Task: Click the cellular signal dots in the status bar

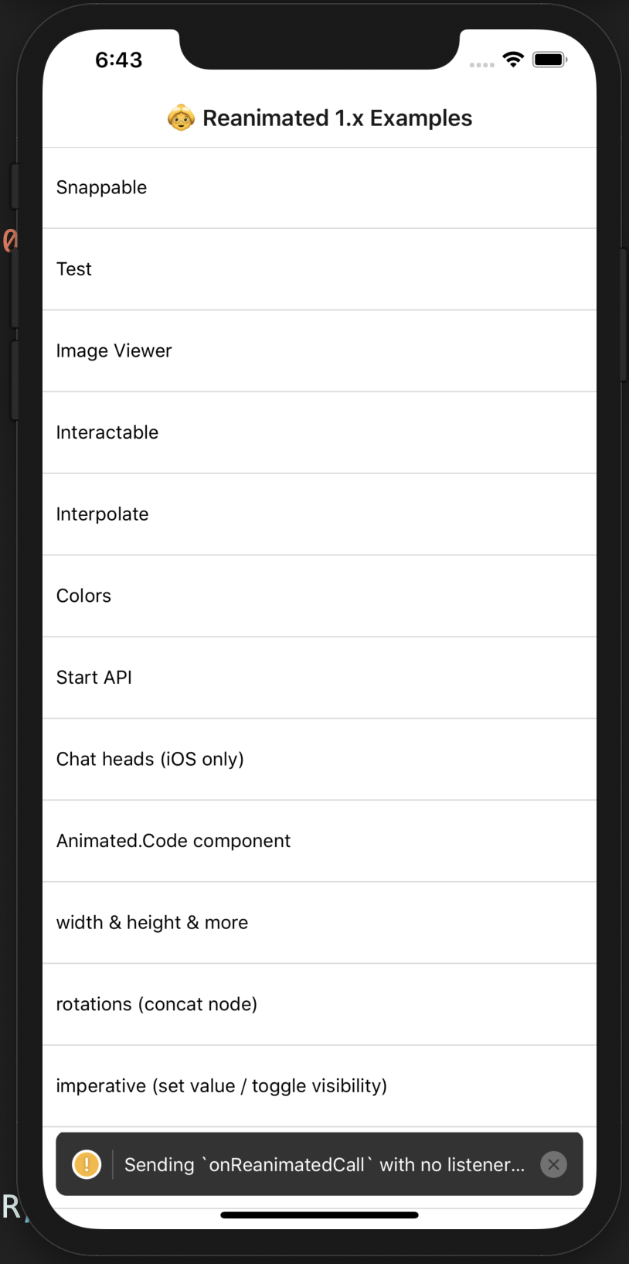Action: point(482,65)
